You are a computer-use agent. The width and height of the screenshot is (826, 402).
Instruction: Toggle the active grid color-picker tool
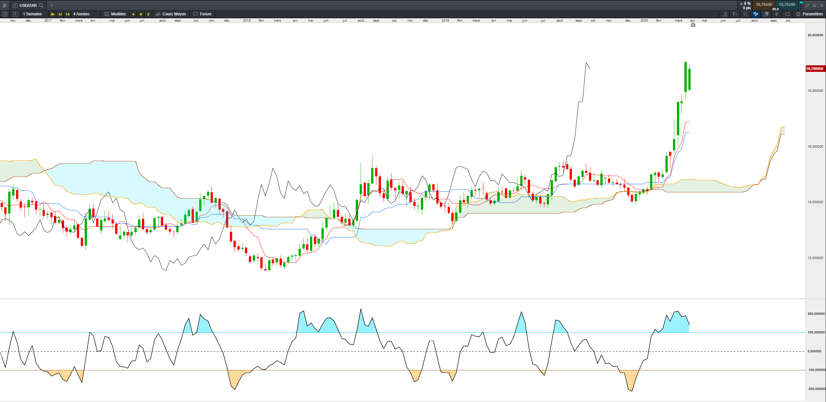pyautogui.click(x=755, y=14)
